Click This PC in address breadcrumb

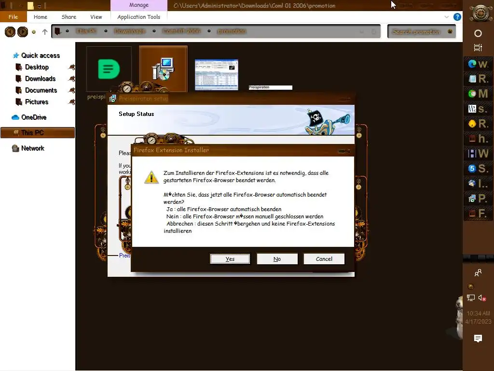point(86,31)
